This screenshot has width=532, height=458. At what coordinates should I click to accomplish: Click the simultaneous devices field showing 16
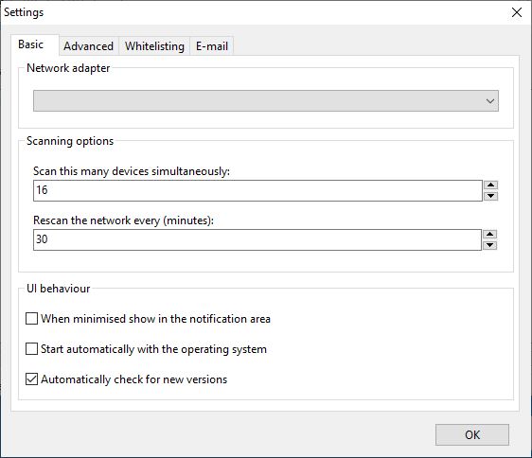pos(257,190)
